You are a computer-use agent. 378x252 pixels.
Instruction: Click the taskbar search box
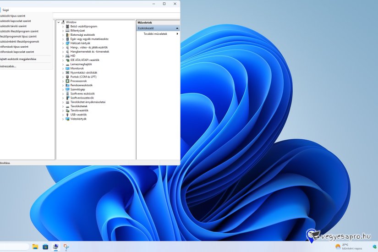point(14,247)
